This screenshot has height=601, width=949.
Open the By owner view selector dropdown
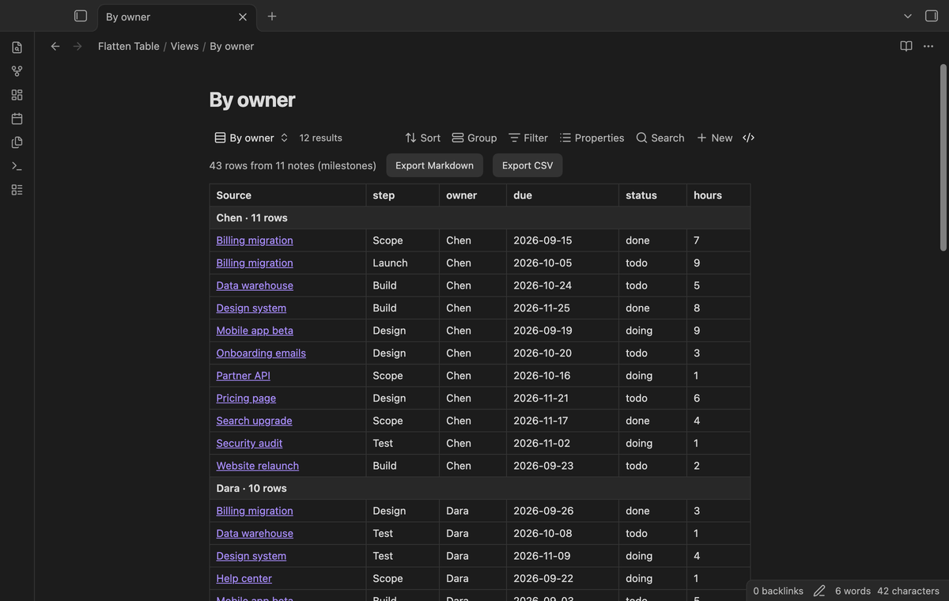point(251,138)
